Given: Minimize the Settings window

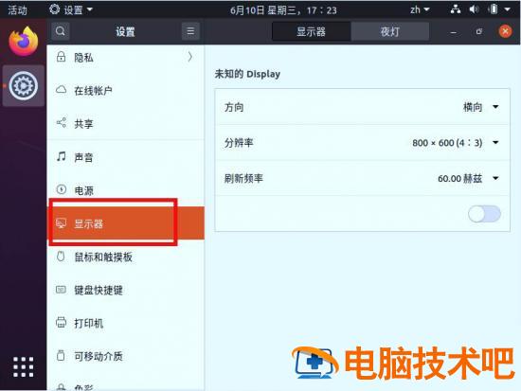Looking at the screenshot, I should point(453,32).
